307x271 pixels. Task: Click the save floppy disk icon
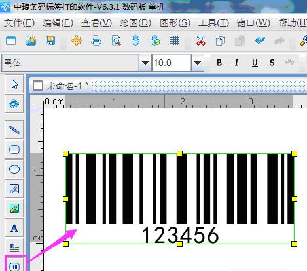(x=50, y=40)
